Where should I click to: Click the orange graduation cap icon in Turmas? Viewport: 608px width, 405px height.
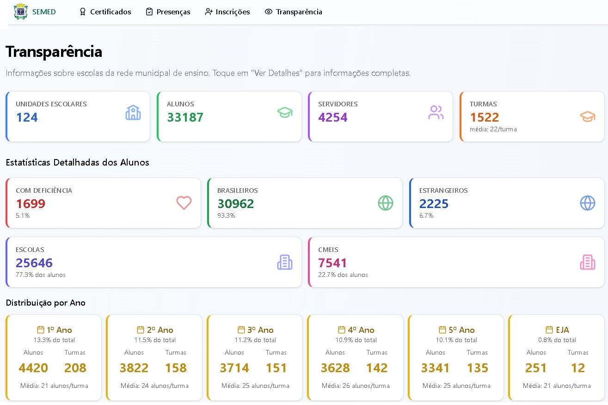pyautogui.click(x=588, y=117)
